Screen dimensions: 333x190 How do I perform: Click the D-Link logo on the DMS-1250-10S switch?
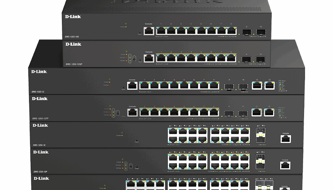click(73, 17)
